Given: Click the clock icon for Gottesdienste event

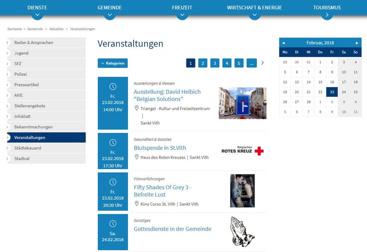Looking at the screenshot, I should pos(113,224).
